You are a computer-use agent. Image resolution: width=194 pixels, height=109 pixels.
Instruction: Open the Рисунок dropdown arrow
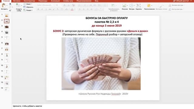(x=127, y=5)
